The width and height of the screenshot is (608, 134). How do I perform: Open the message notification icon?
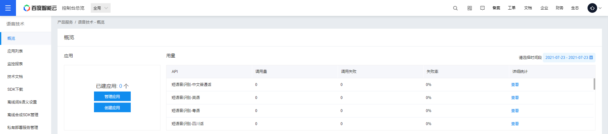pos(482,8)
